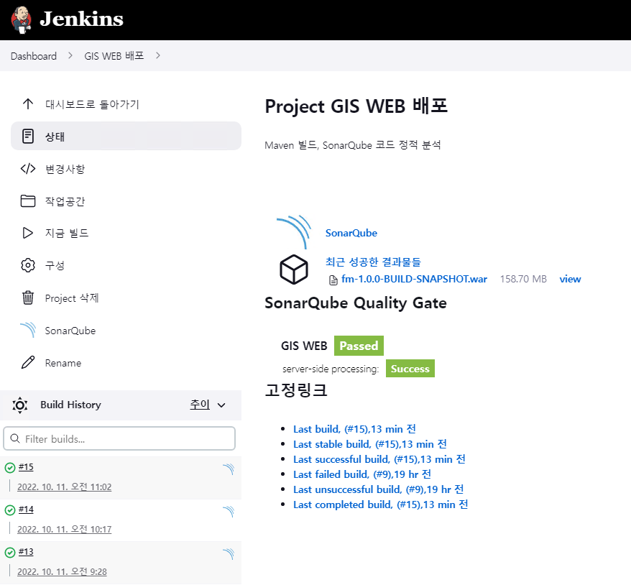The height and width of the screenshot is (585, 631).
Task: Click Project GIS WEB 배포 heading
Action: (356, 106)
